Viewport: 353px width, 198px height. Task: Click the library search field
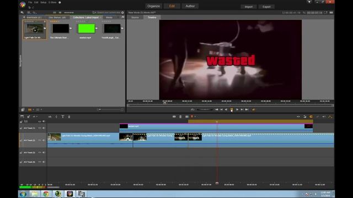(109, 13)
